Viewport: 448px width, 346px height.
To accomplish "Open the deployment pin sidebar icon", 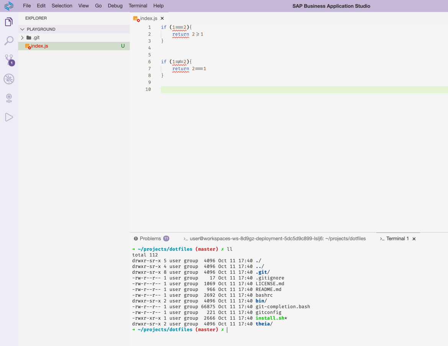I will (9, 98).
